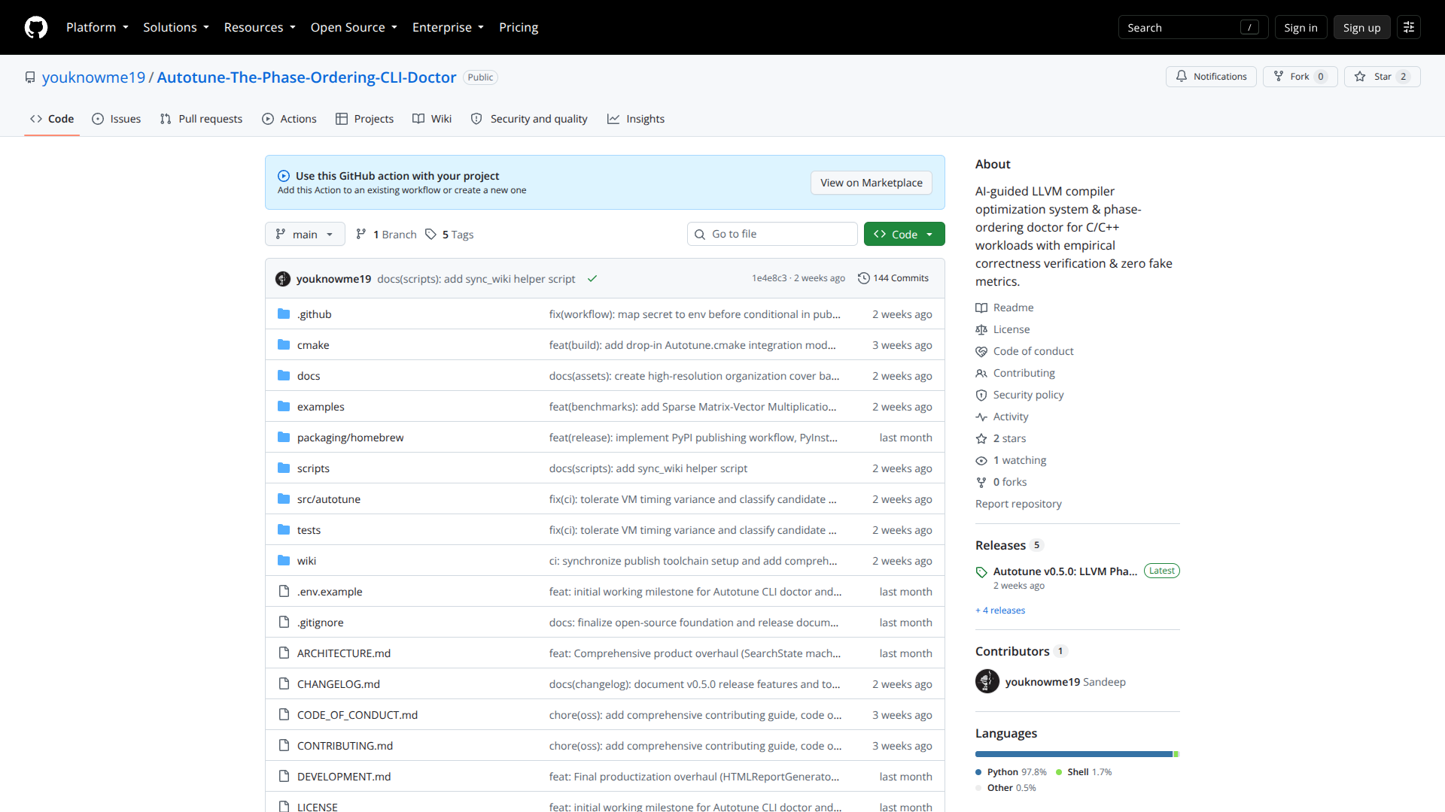
Task: View the repository Activity
Action: tap(1002, 417)
